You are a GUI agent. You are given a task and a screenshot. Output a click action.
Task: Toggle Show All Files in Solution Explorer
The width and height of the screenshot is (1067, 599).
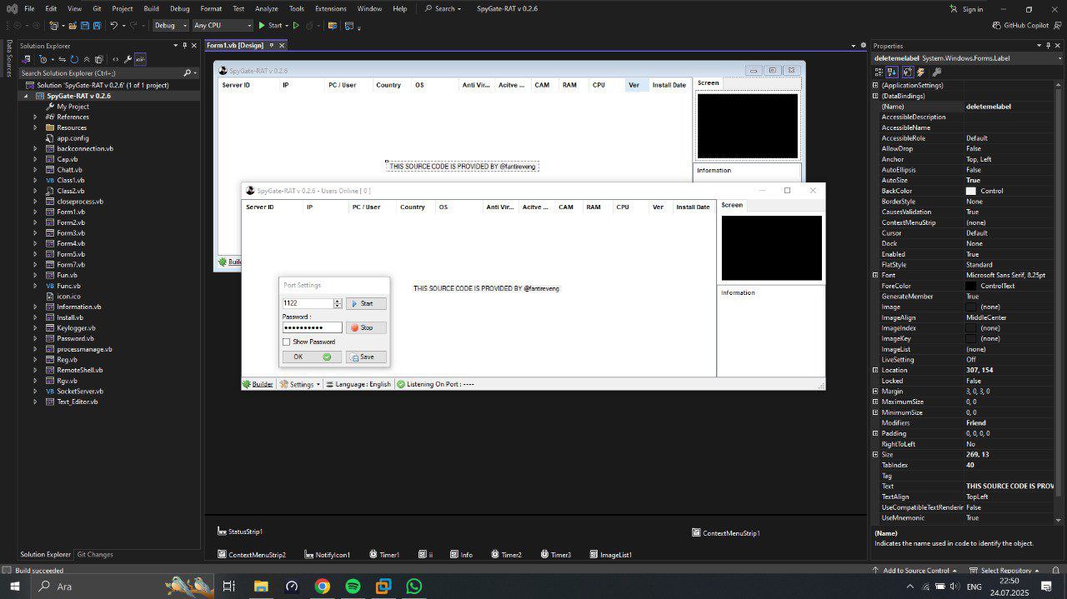[x=99, y=59]
